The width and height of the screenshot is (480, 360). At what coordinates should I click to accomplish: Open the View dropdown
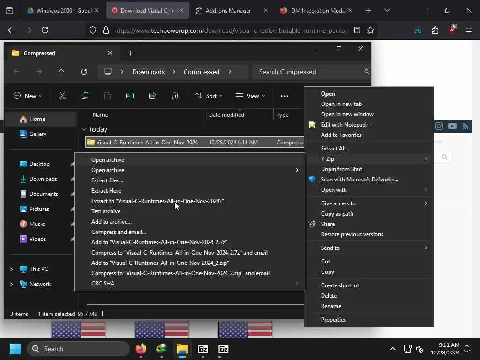pos(250,96)
